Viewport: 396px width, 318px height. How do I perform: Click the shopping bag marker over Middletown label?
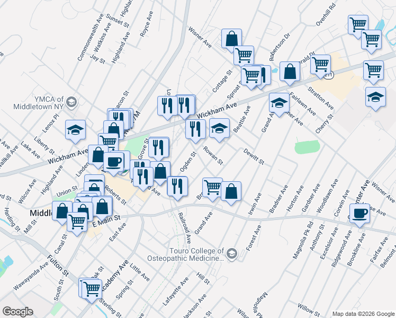(x=62, y=211)
